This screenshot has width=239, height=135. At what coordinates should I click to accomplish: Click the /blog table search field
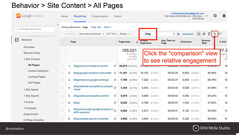(x=160, y=34)
